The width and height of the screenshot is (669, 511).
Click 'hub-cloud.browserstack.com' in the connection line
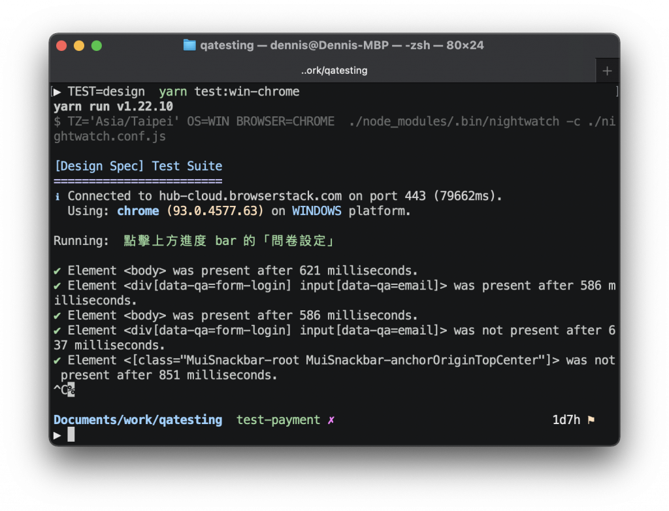[x=250, y=196]
